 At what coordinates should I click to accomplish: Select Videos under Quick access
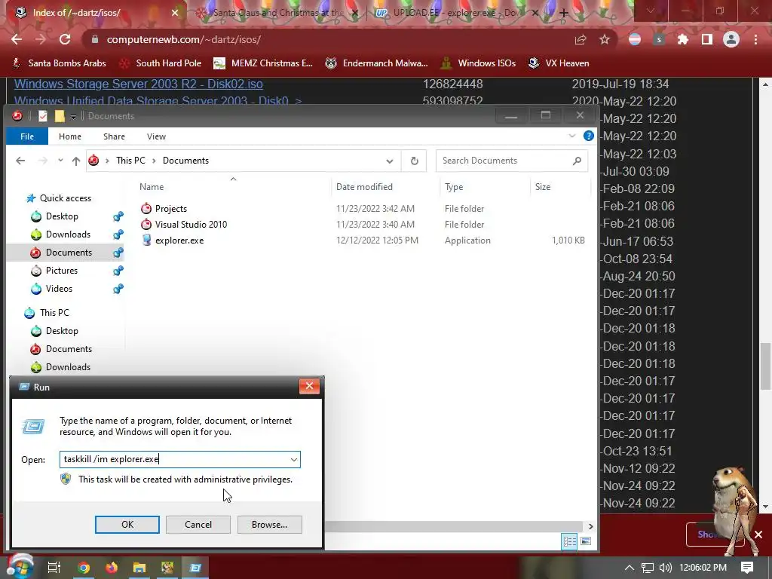[59, 289]
